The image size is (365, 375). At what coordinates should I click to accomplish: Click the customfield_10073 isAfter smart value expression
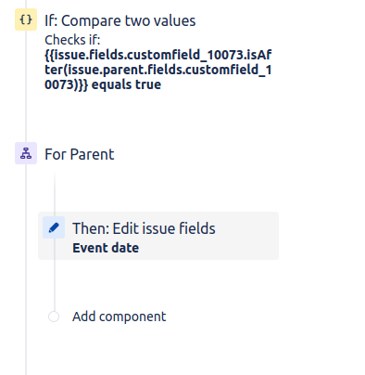tap(158, 70)
